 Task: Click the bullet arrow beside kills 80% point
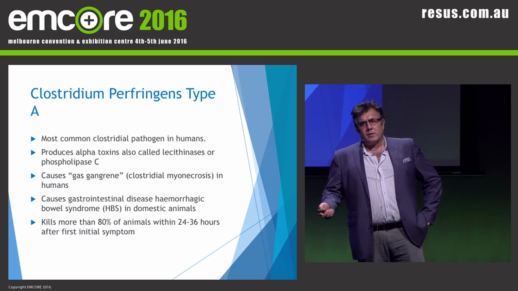coord(34,222)
